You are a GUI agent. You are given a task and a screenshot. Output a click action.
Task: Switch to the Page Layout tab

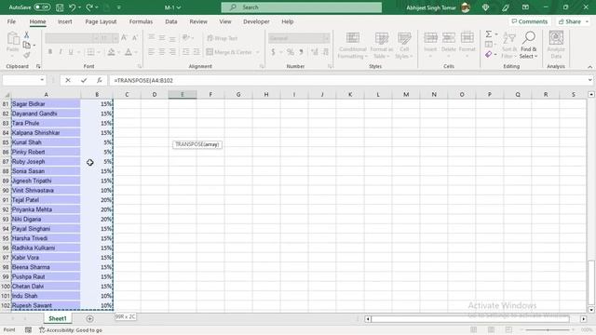(101, 21)
